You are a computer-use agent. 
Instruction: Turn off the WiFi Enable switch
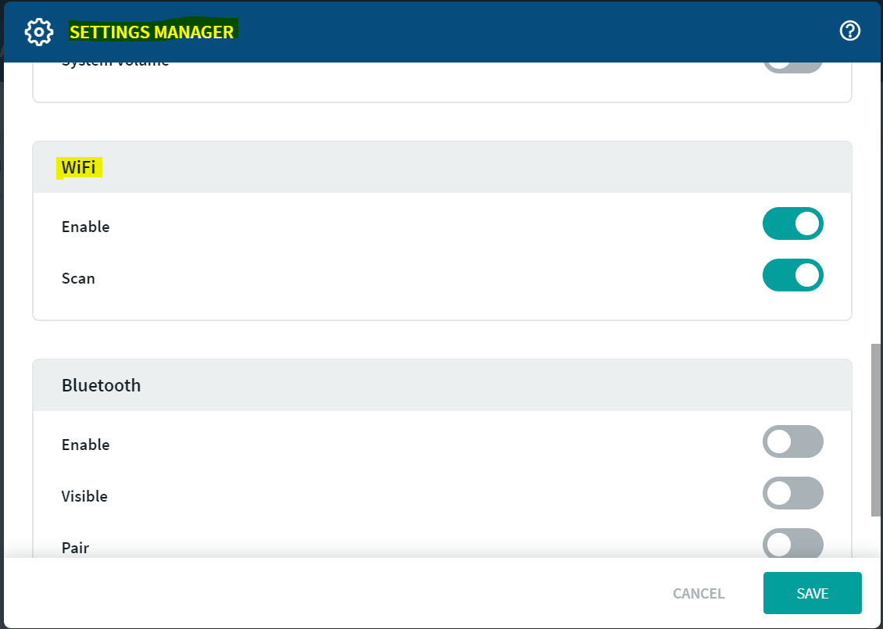tap(792, 224)
